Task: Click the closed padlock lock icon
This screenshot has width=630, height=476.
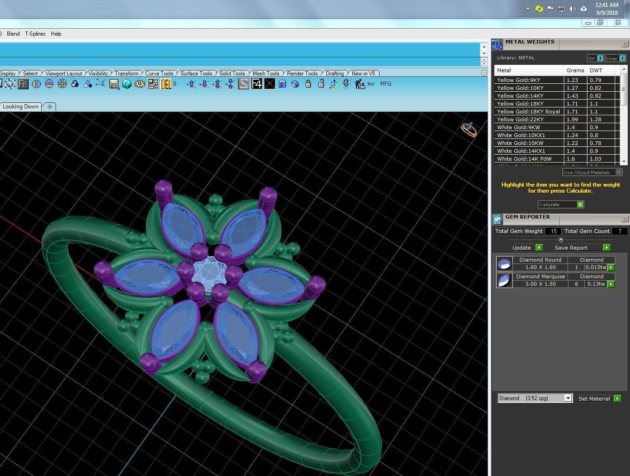Action: pyautogui.click(x=308, y=84)
